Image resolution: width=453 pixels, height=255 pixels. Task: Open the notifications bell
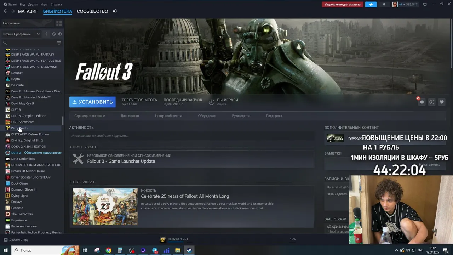coord(384,5)
